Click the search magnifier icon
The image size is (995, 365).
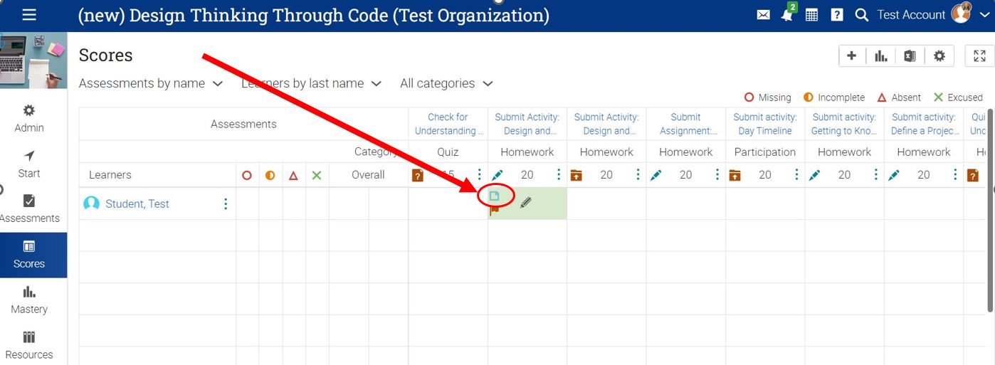pyautogui.click(x=861, y=15)
